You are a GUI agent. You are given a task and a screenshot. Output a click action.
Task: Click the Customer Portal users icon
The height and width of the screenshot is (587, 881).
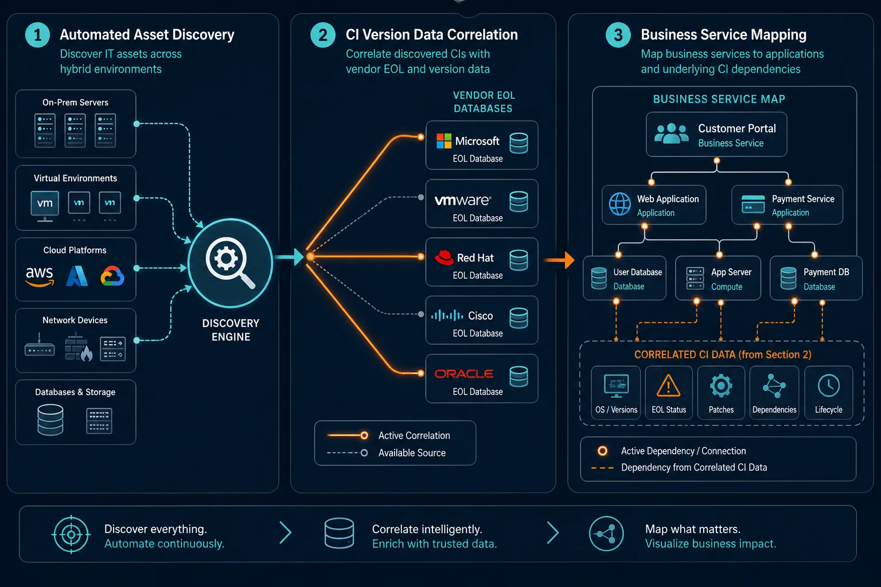672,134
